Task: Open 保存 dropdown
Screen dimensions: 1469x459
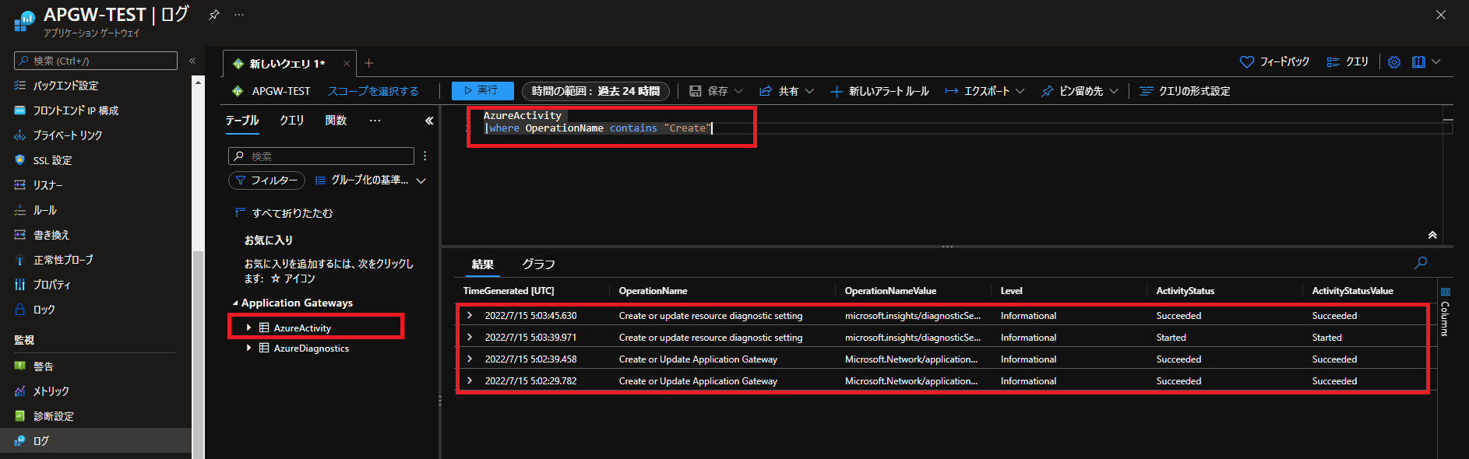Action: tap(716, 91)
